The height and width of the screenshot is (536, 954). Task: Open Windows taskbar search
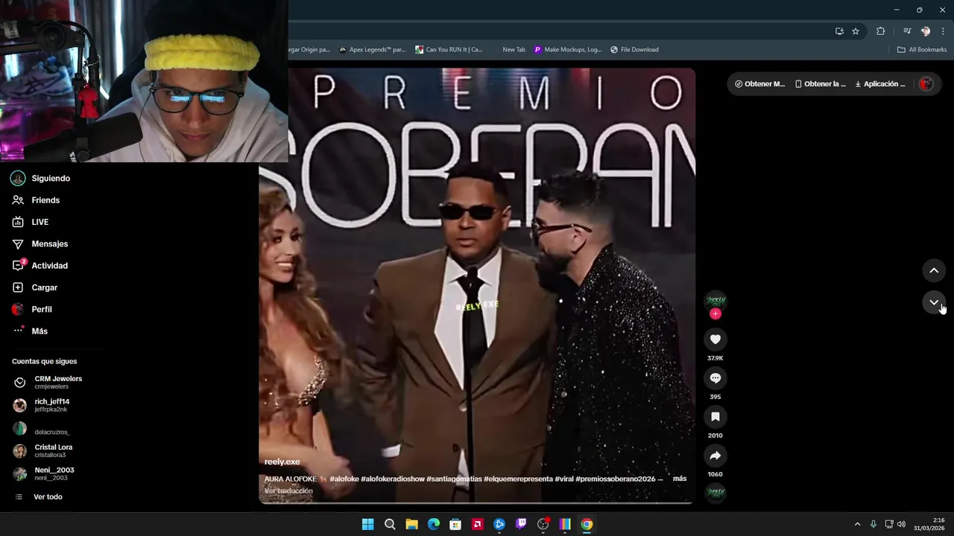(390, 524)
